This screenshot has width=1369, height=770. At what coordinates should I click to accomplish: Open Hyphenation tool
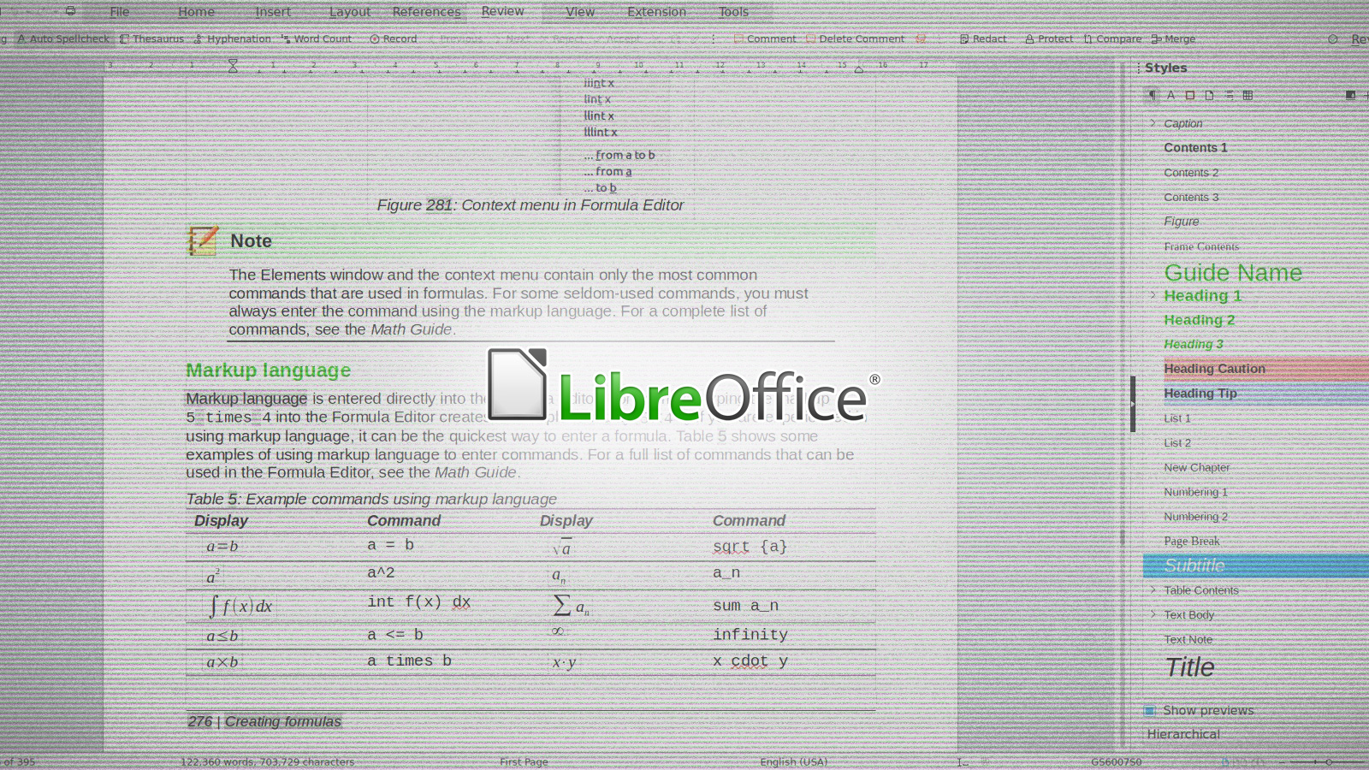click(233, 38)
